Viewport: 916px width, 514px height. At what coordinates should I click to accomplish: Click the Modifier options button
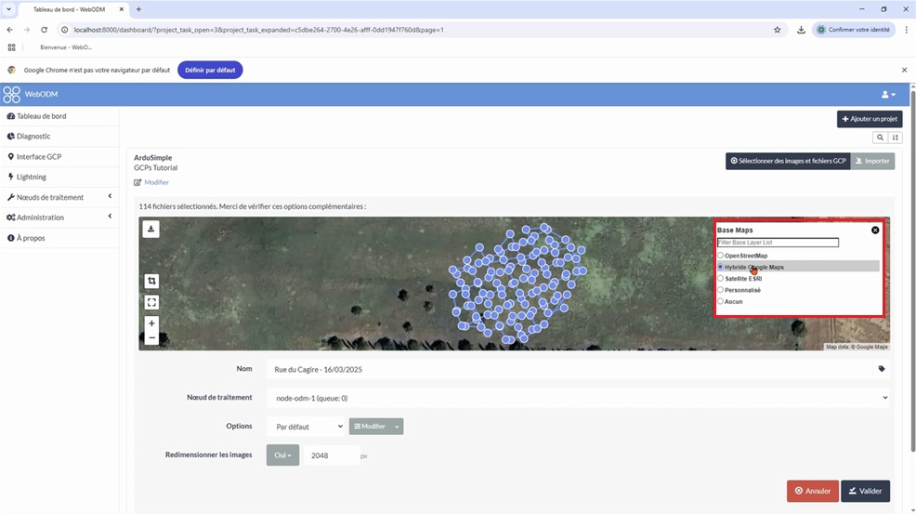[370, 427]
